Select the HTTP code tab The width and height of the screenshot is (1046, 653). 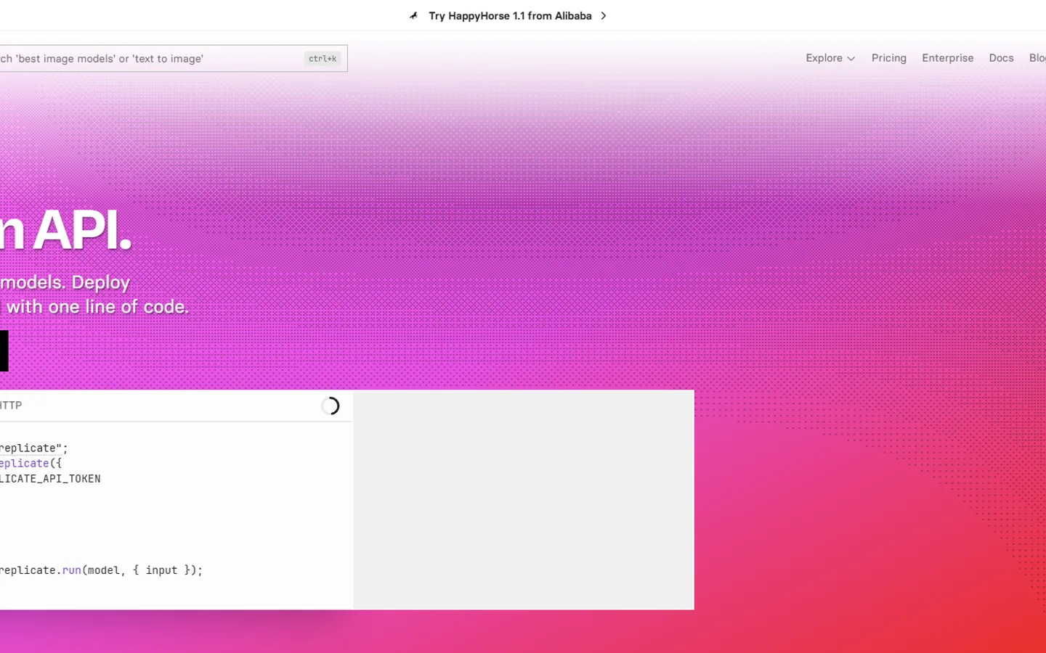point(11,406)
